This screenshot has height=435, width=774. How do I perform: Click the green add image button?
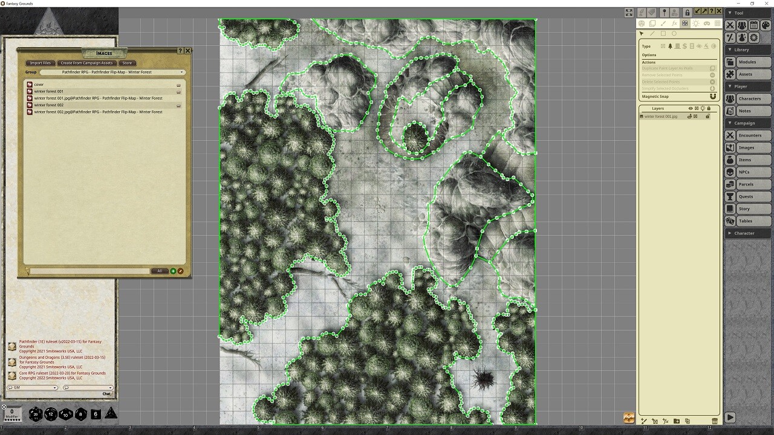[x=173, y=271]
